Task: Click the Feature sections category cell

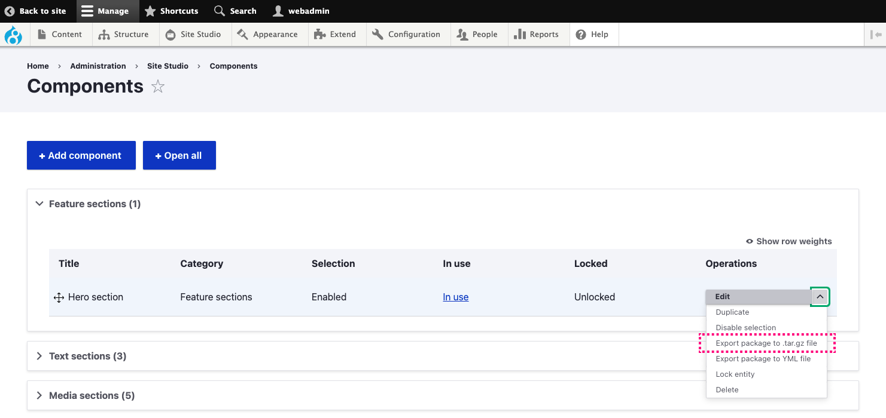Action: [x=216, y=297]
